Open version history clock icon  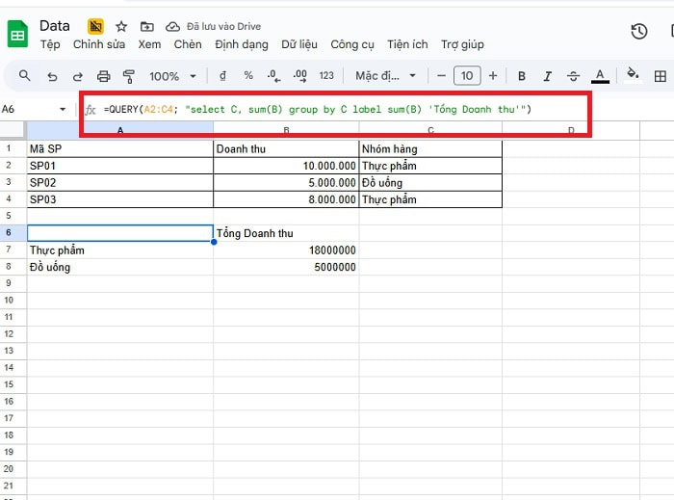[x=639, y=32]
